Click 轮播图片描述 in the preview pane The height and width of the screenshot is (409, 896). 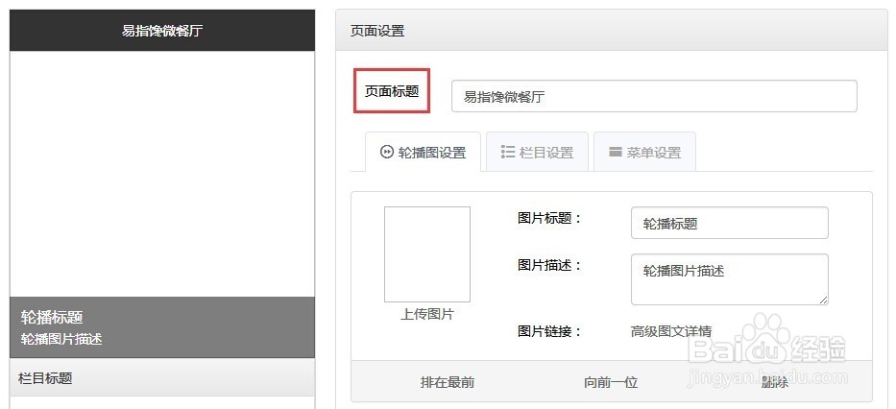coord(61,339)
